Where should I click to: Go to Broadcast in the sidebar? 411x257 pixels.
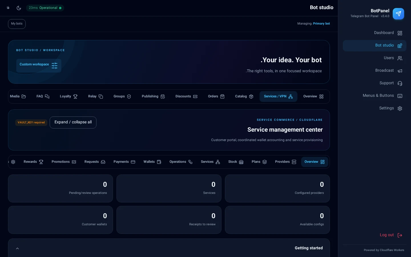[x=374, y=71]
